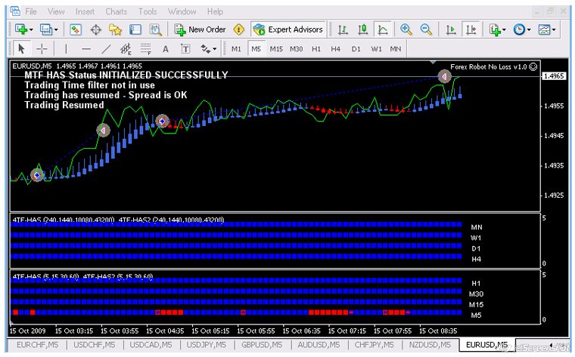Toggle the Expert Advisors button

pyautogui.click(x=288, y=29)
